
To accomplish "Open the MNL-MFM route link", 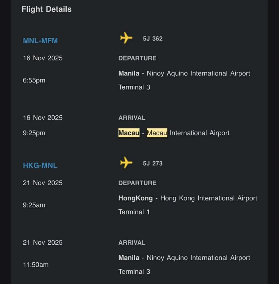I will point(40,41).
